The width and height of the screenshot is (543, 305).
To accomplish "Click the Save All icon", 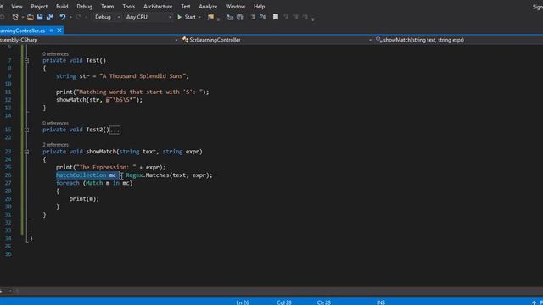I will click(x=49, y=17).
